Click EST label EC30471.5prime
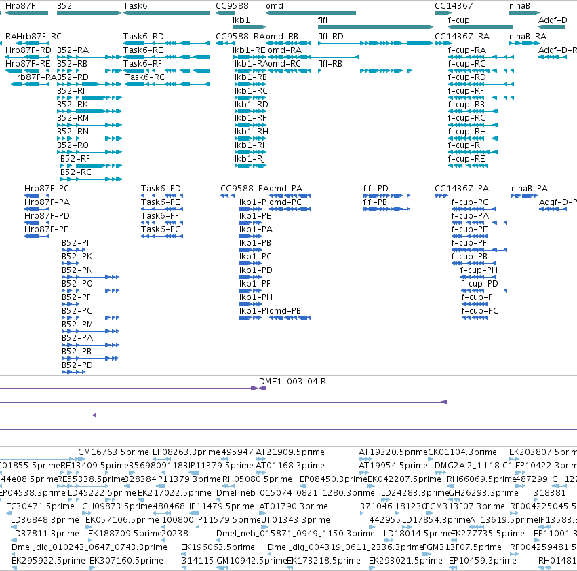577x571 pixels. click(x=41, y=506)
